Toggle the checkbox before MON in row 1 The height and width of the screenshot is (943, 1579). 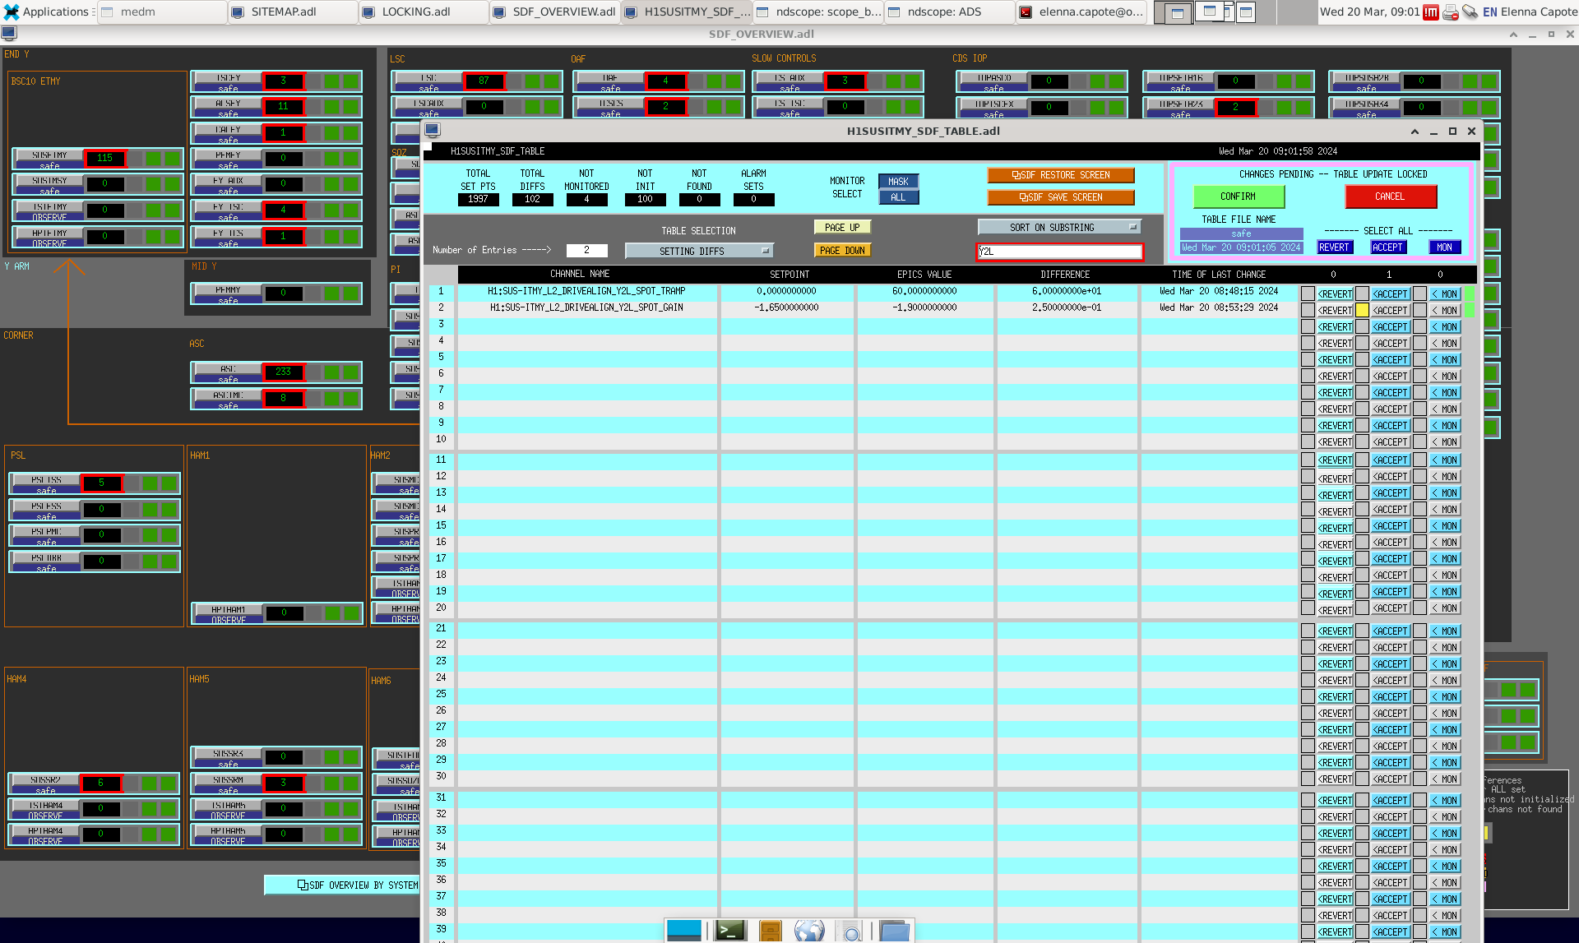1419,294
